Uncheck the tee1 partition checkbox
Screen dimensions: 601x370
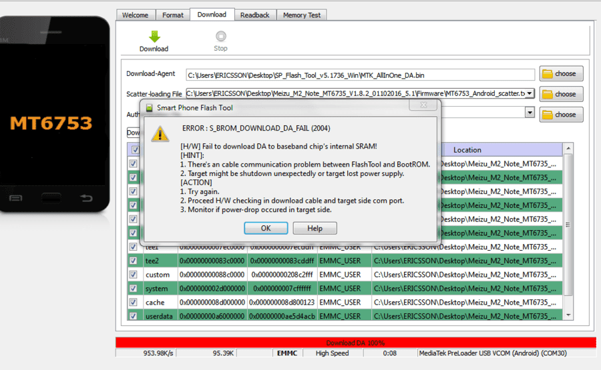tap(133, 247)
